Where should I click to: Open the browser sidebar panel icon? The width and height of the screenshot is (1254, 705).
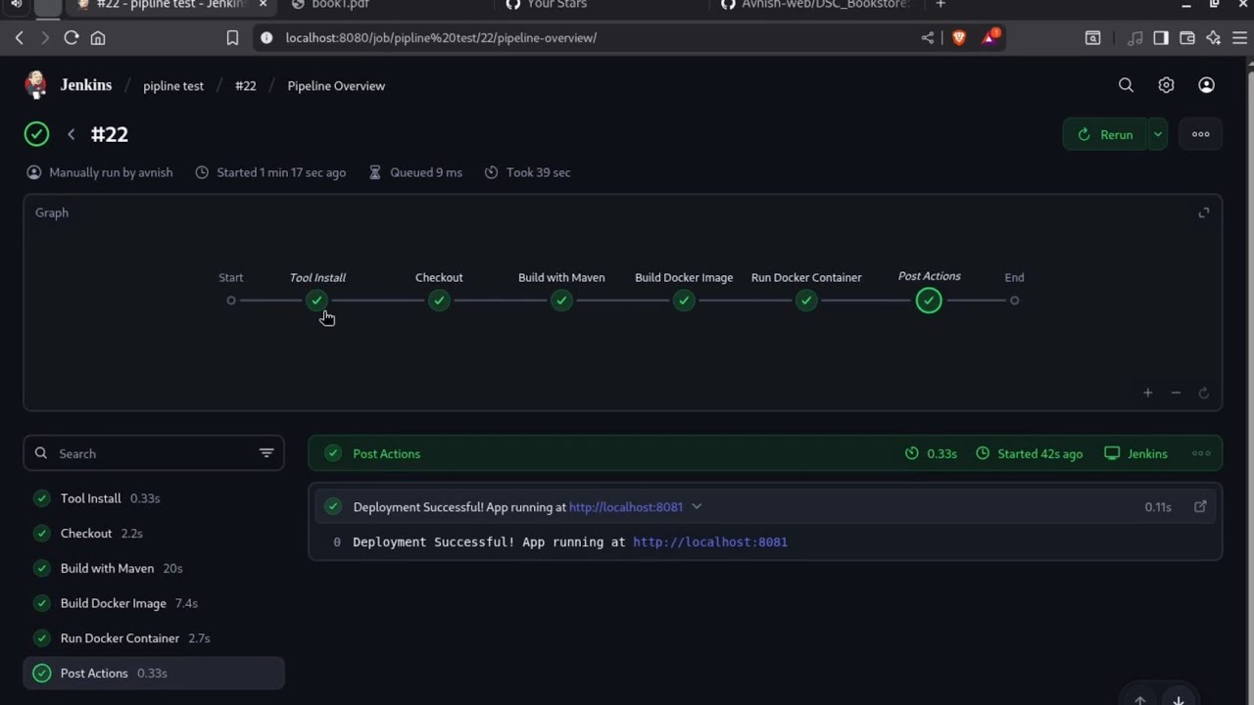tap(1161, 37)
